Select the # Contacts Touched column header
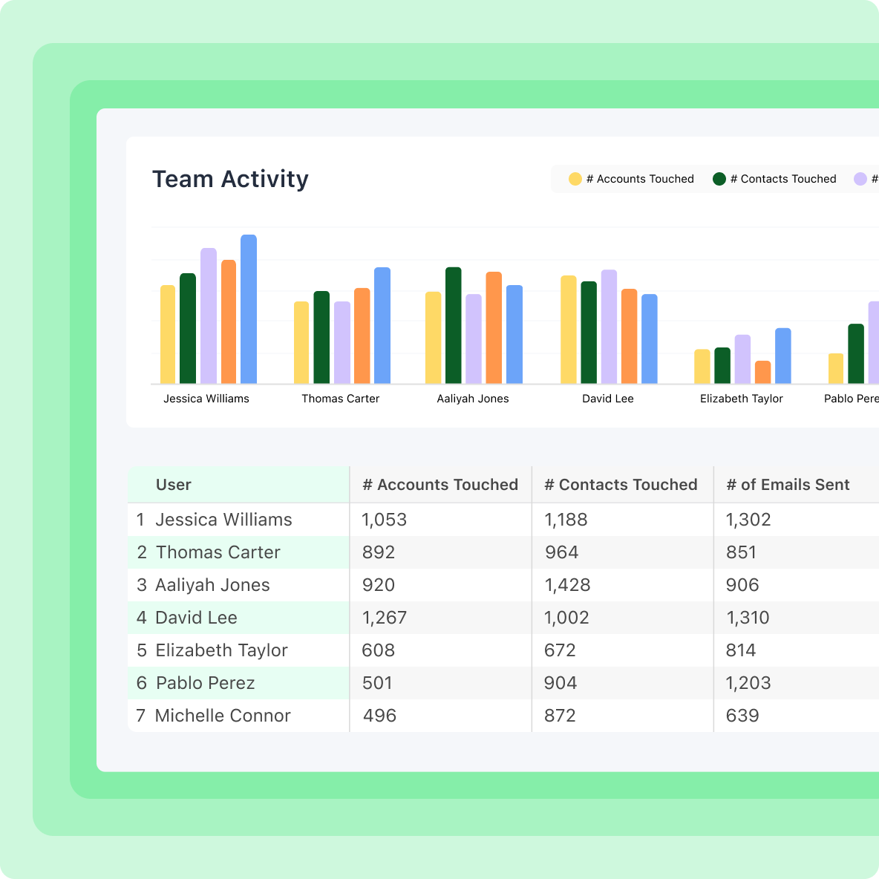 (621, 484)
